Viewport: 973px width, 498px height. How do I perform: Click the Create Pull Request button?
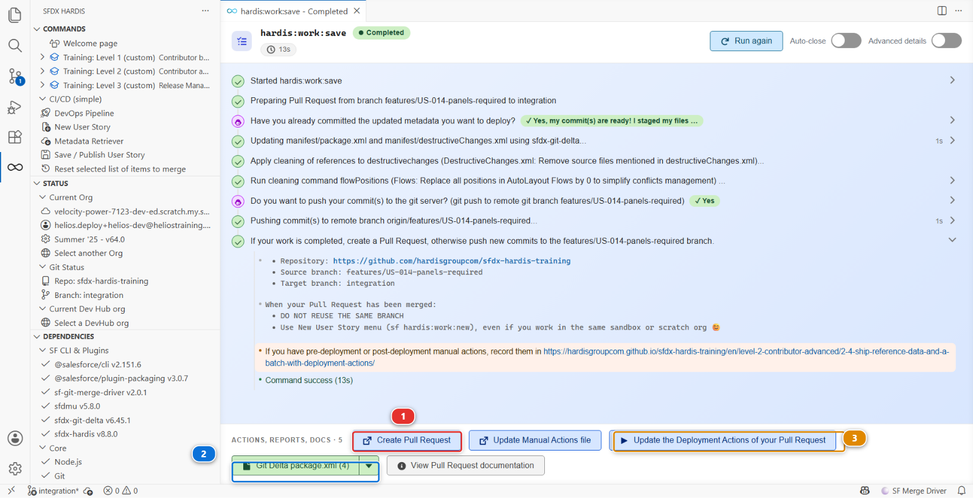tap(407, 440)
